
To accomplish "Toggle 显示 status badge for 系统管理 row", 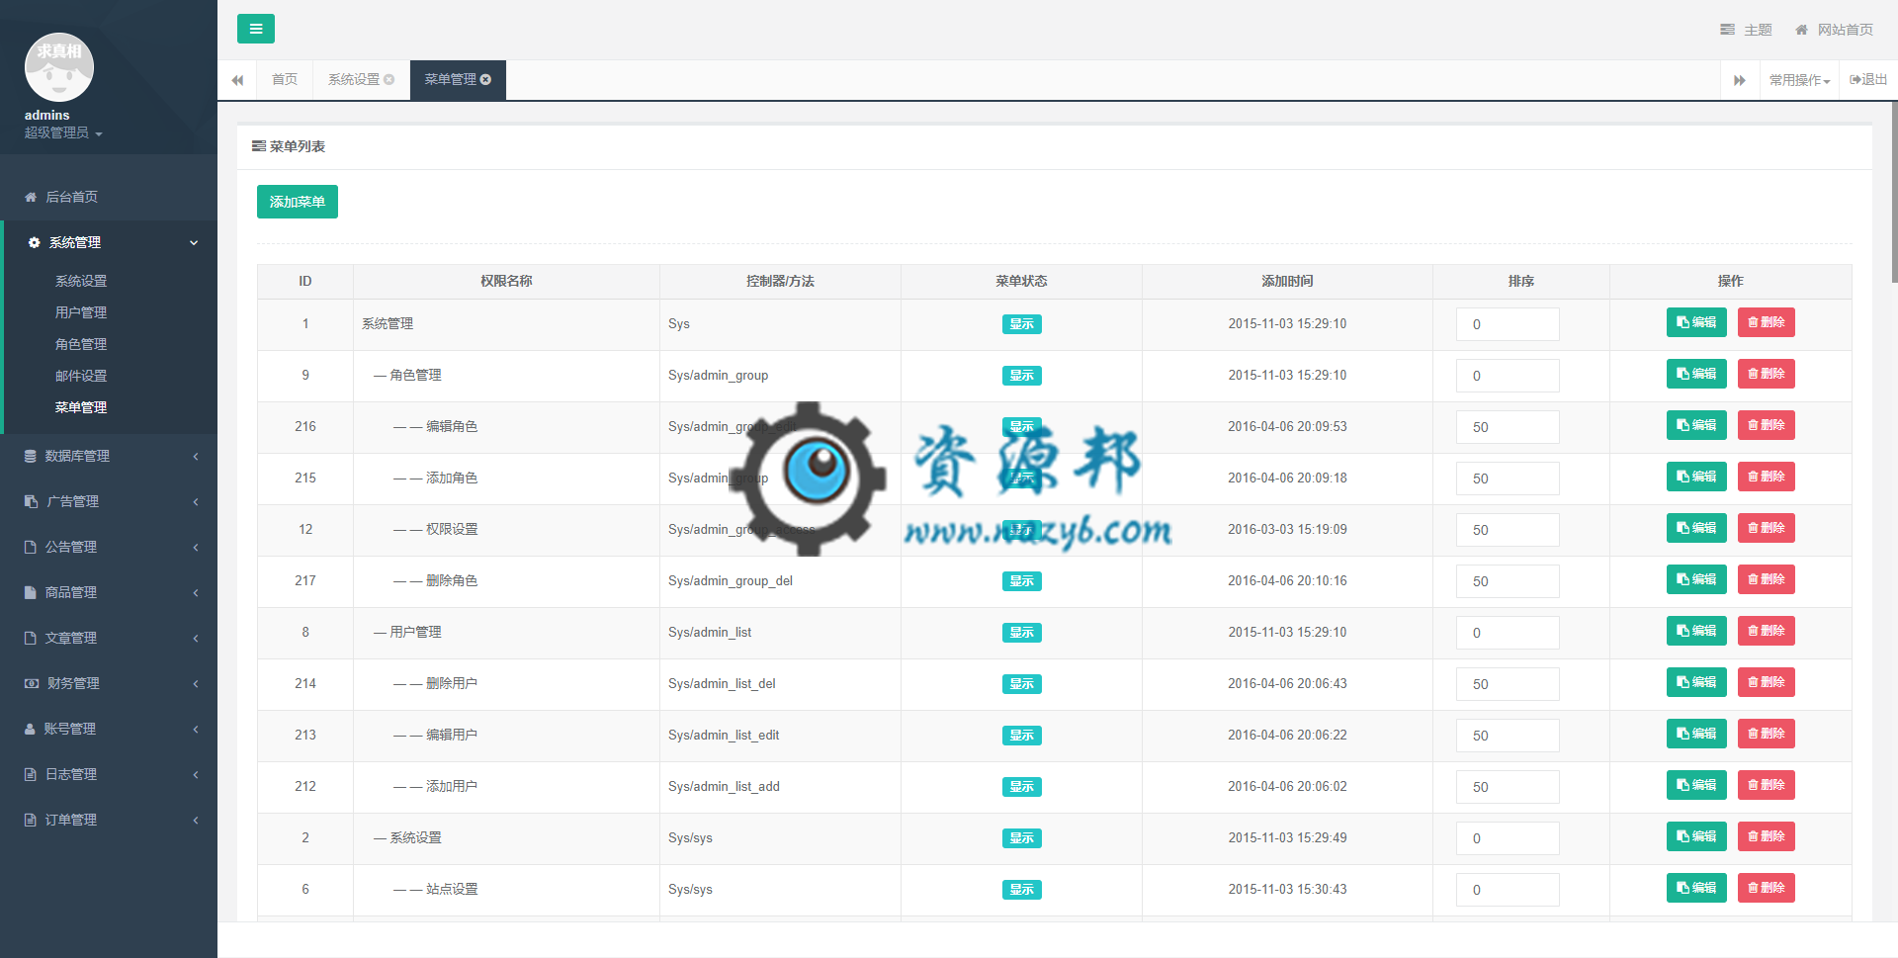I will click(x=1021, y=324).
